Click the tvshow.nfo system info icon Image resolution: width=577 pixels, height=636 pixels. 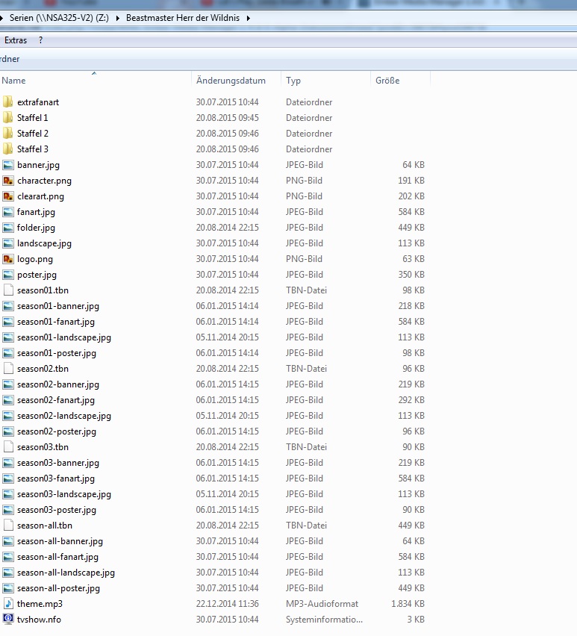pyautogui.click(x=7, y=619)
